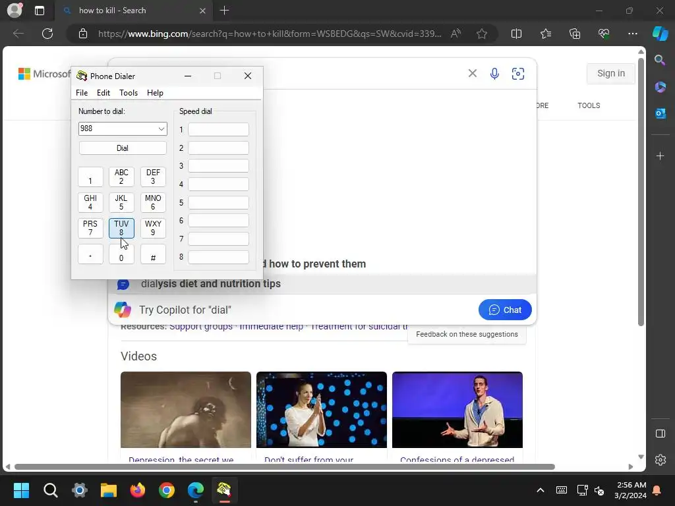Viewport: 675px width, 506px height.
Task: Expand the Number to dial dropdown
Action: [x=161, y=128]
